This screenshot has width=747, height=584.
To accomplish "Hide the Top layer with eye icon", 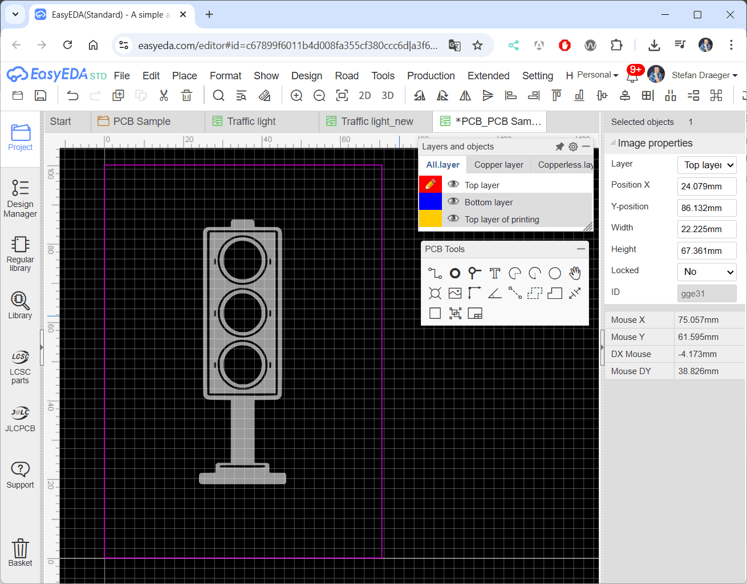I will pyautogui.click(x=453, y=184).
